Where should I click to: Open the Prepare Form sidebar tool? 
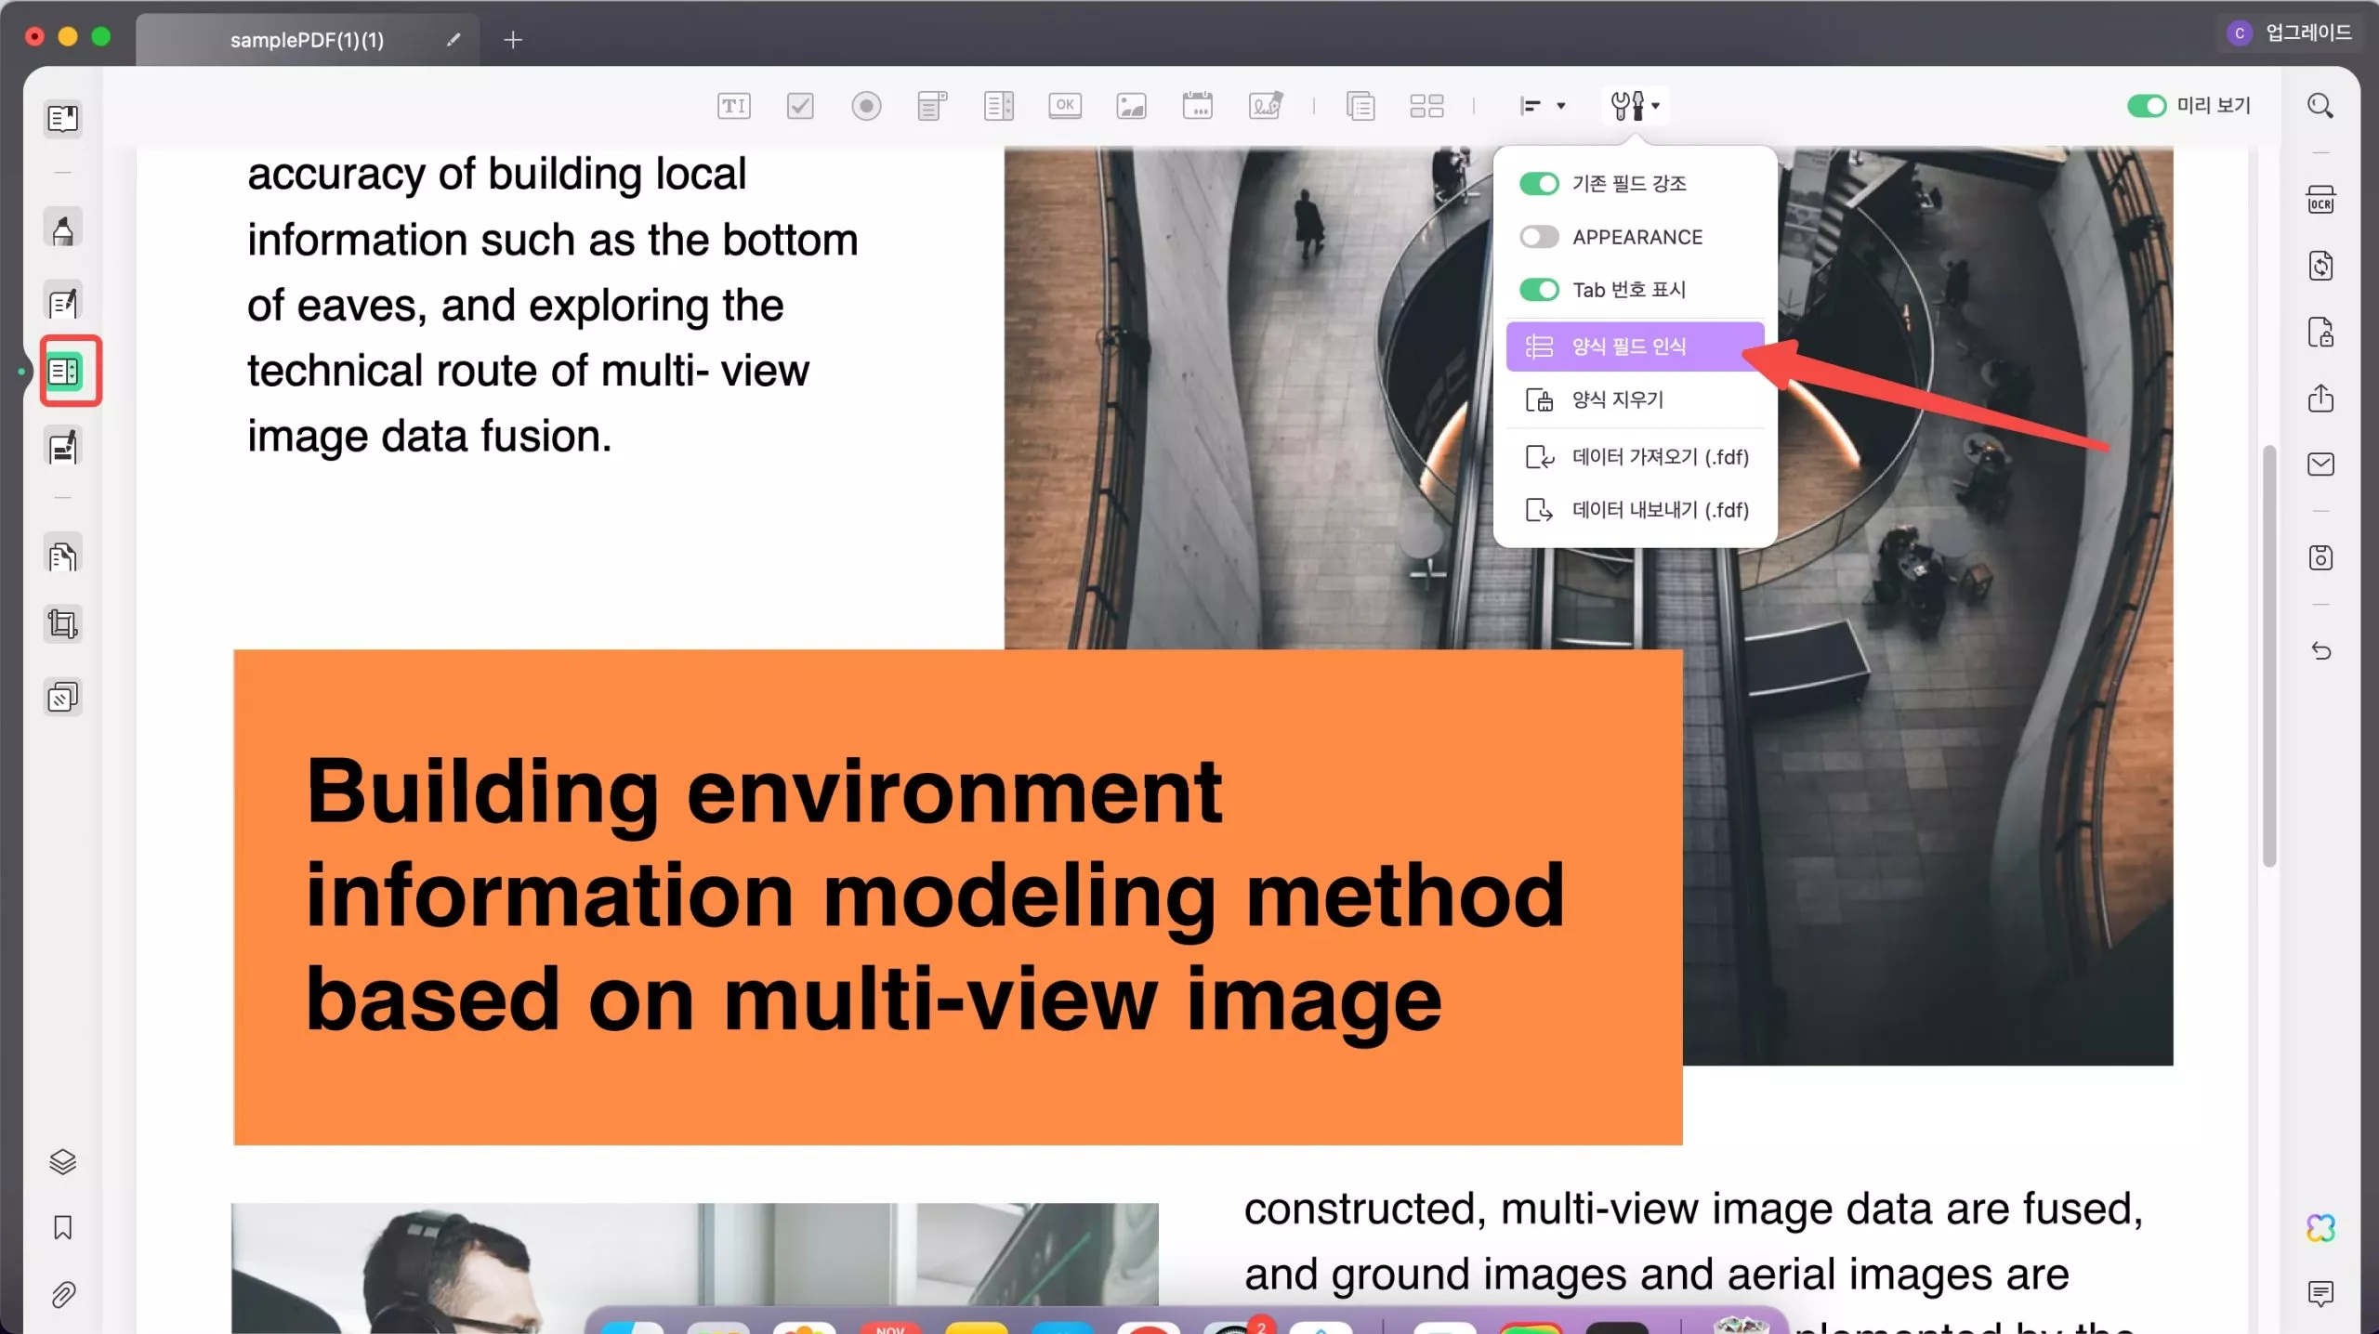[x=64, y=372]
